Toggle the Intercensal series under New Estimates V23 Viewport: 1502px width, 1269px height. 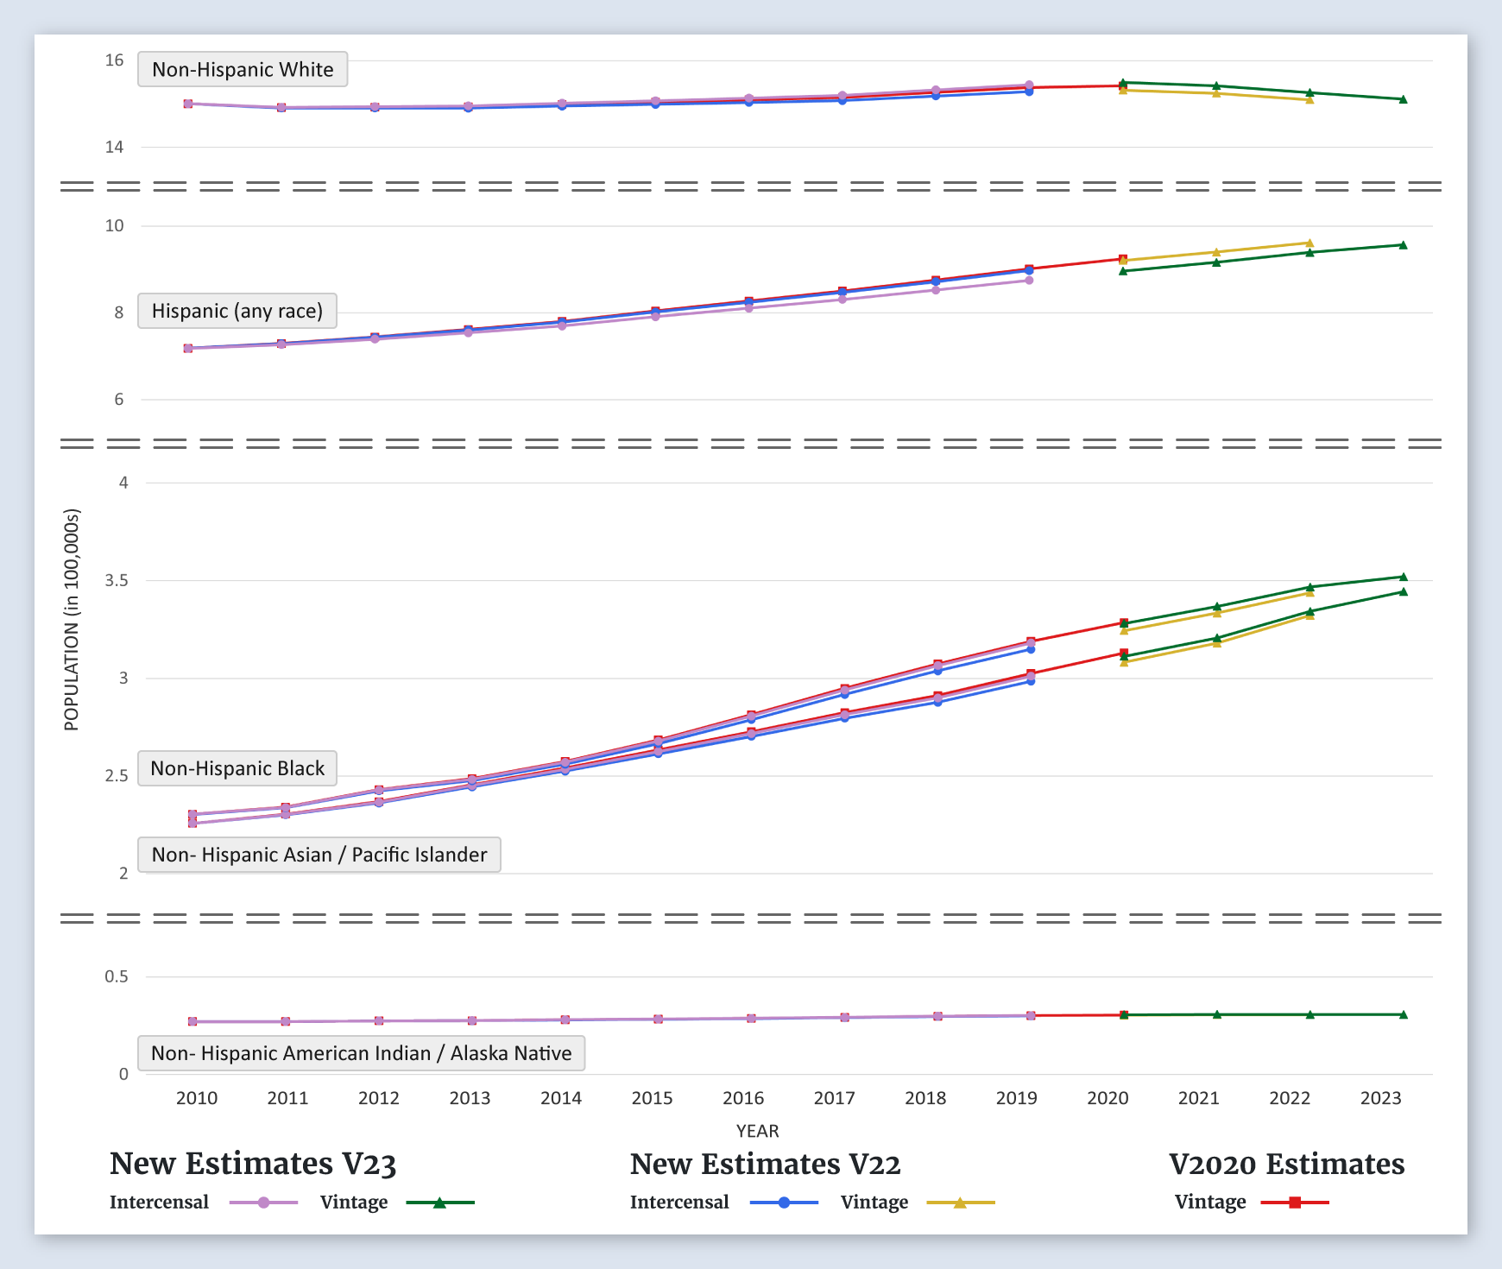pyautogui.click(x=160, y=1203)
